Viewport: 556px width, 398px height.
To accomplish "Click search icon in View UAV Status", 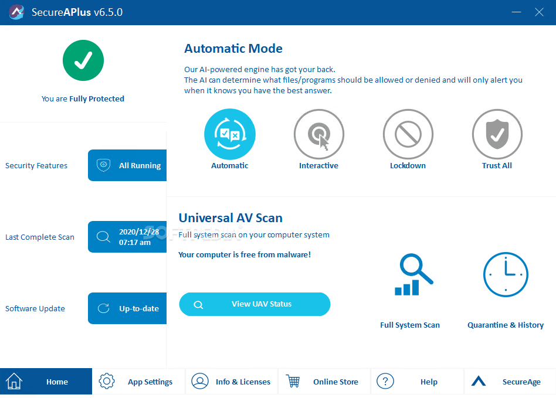I will click(199, 304).
